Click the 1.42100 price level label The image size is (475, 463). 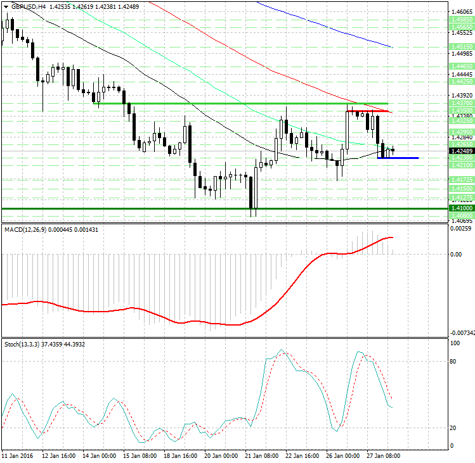coord(462,165)
